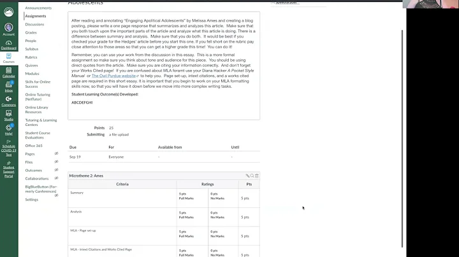
Task: Open Online Library Resources
Action: point(36,109)
